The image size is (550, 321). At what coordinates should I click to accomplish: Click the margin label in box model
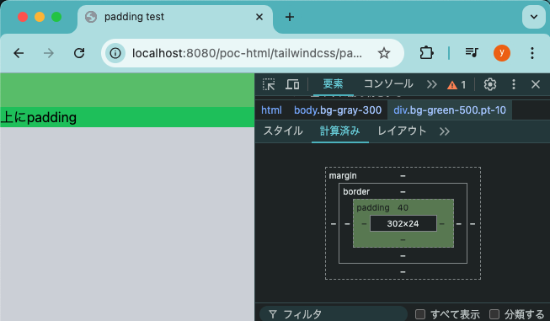coord(343,175)
